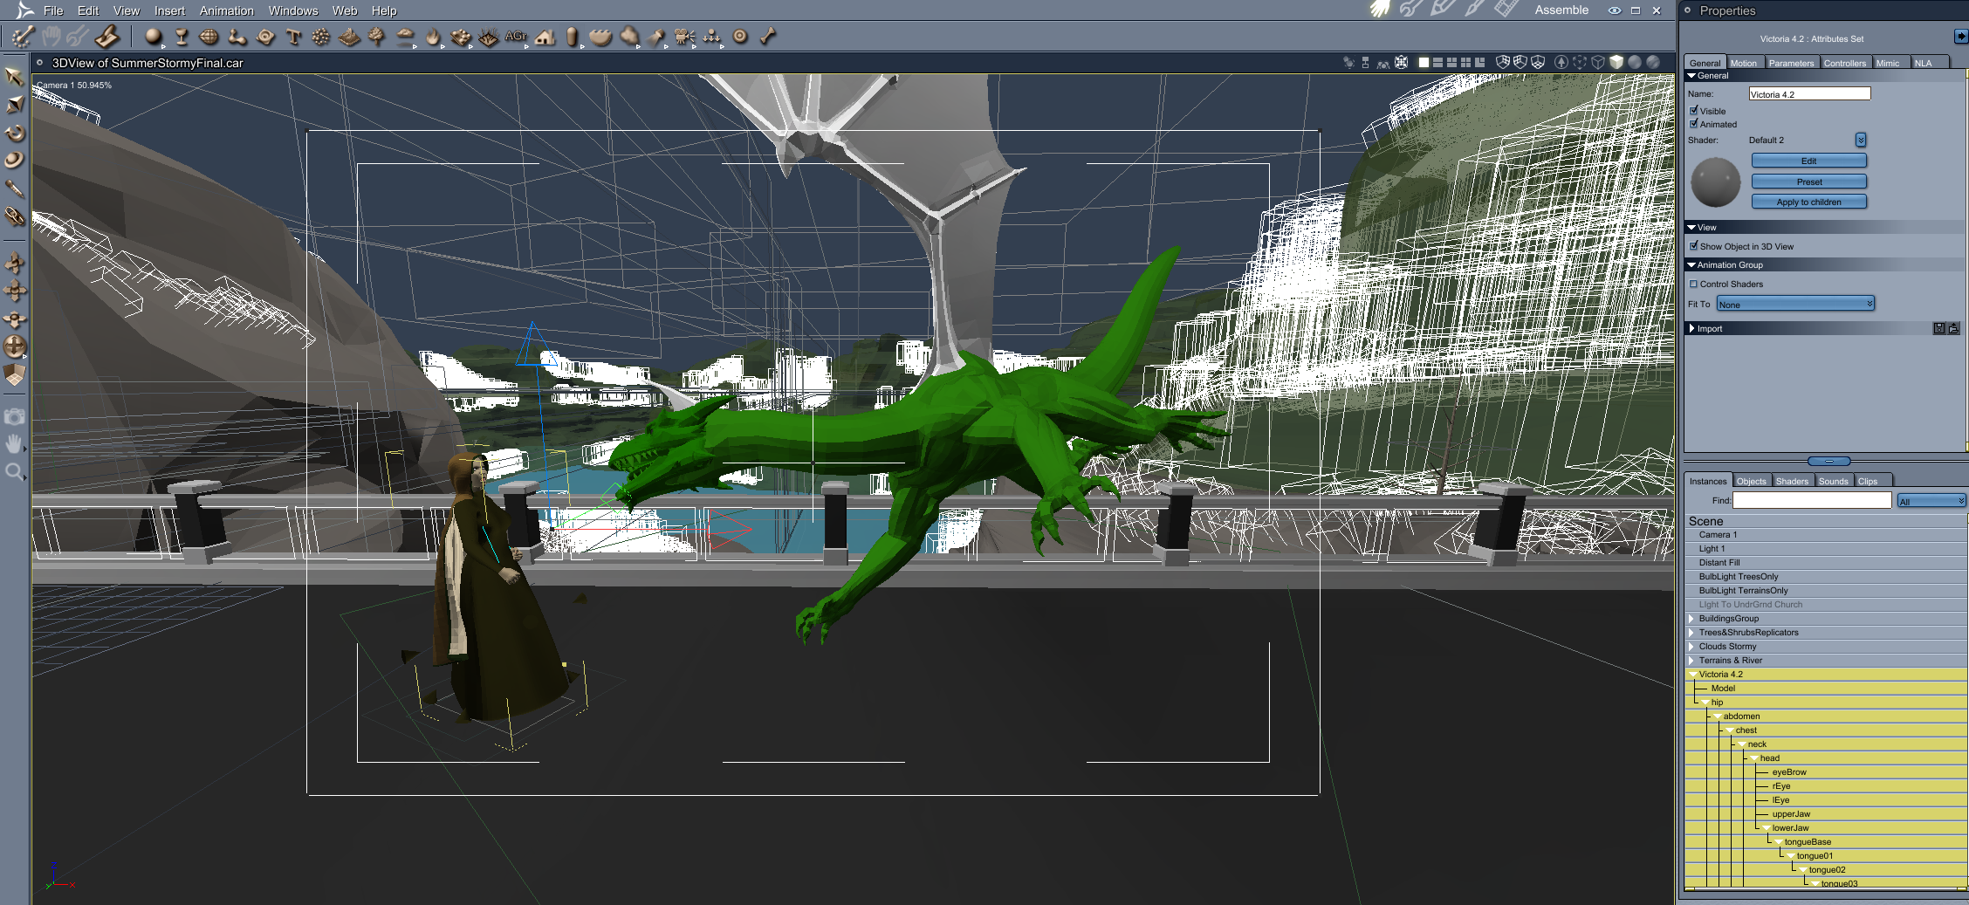Insert a fire effect object
This screenshot has width=1969, height=905.
[x=433, y=37]
